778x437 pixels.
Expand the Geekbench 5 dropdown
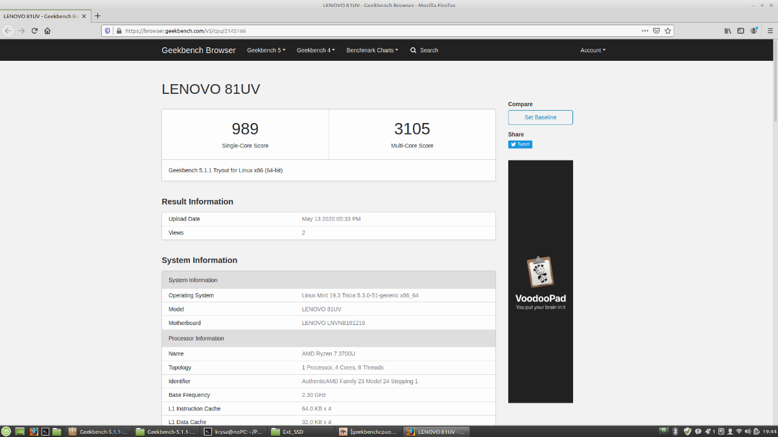[x=266, y=50]
